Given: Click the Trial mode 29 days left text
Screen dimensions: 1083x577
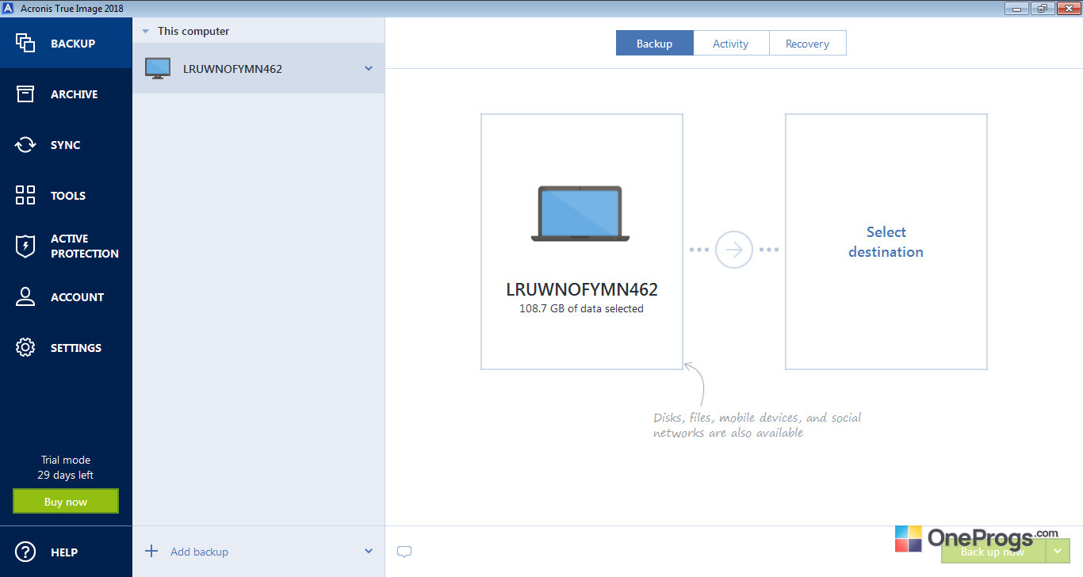Looking at the screenshot, I should point(66,468).
